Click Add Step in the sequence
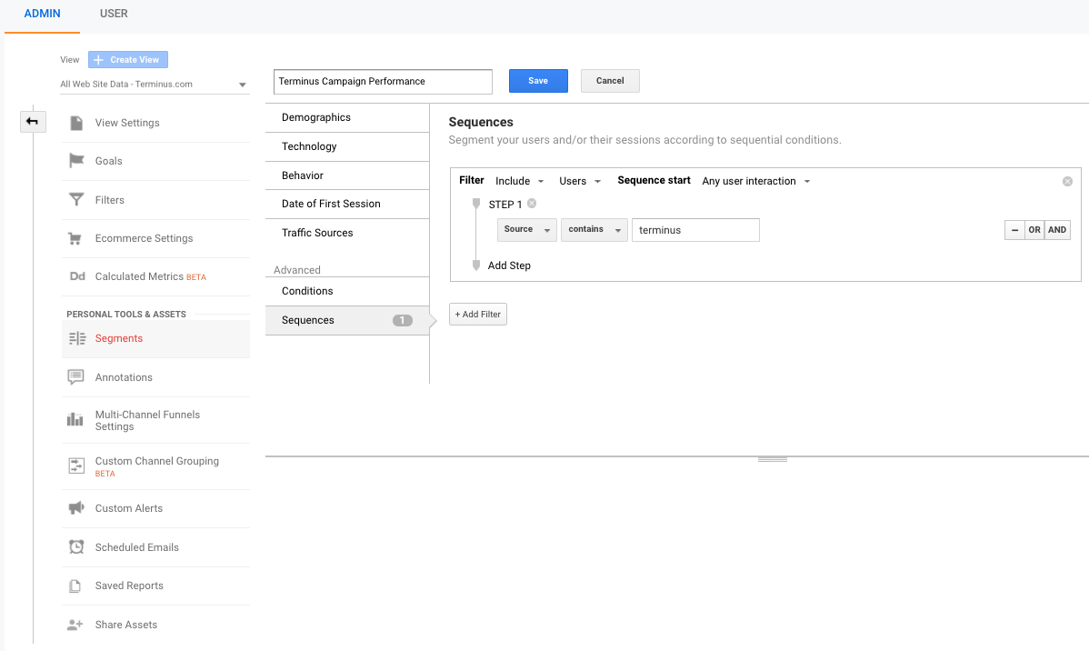 (x=509, y=265)
